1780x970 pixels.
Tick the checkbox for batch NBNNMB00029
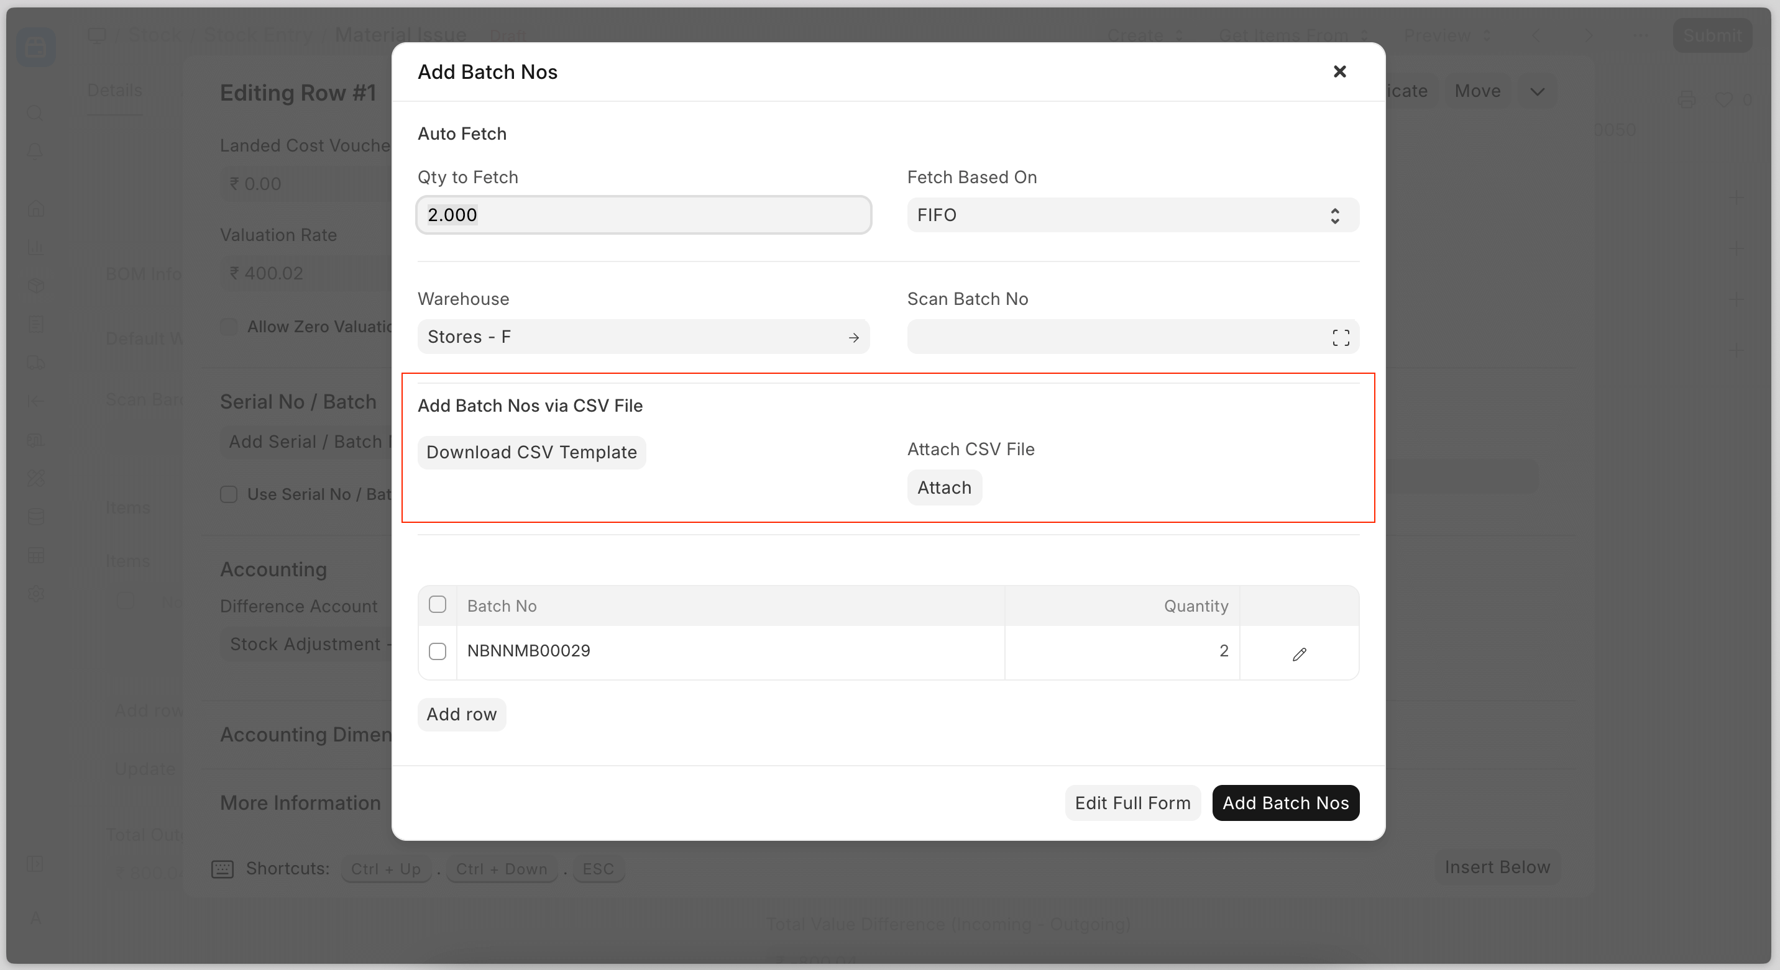[x=438, y=651]
